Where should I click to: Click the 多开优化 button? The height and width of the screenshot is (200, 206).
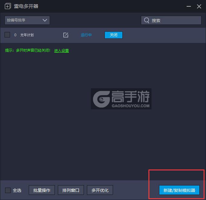point(100,190)
